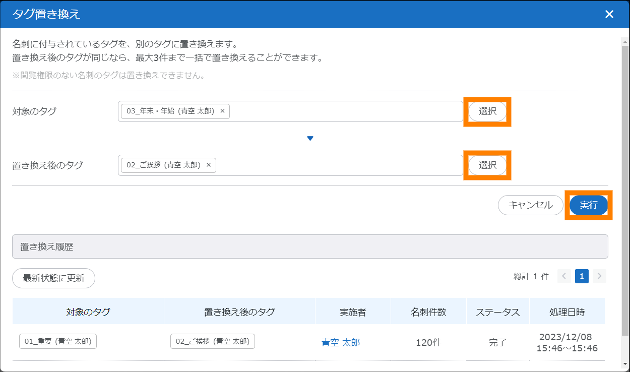
Task: Click 選択 button for 対象のタグ
Action: pos(487,112)
